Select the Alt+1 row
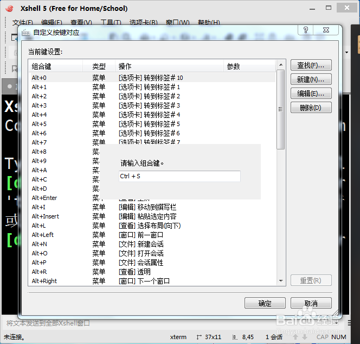 tap(152, 87)
